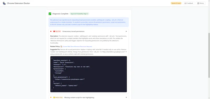This screenshot has height=99, width=210.
Task: Open the Feedback dialog
Action: (x=189, y=3)
